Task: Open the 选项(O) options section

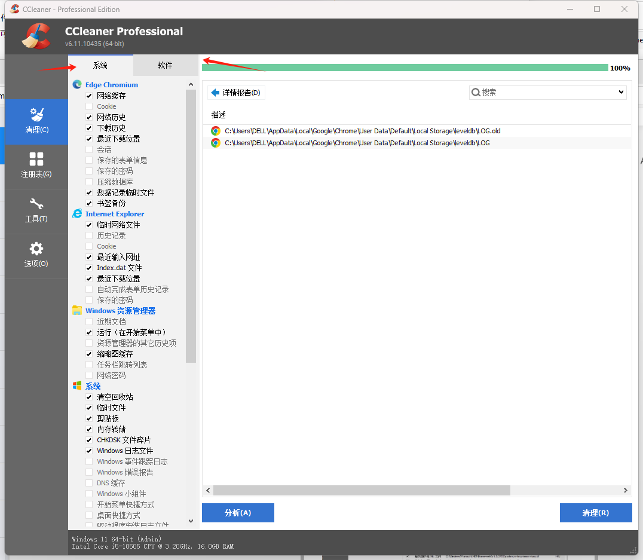Action: [x=36, y=256]
